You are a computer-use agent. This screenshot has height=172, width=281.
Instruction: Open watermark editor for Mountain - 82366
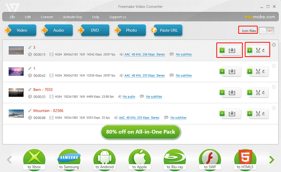pyautogui.click(x=230, y=114)
